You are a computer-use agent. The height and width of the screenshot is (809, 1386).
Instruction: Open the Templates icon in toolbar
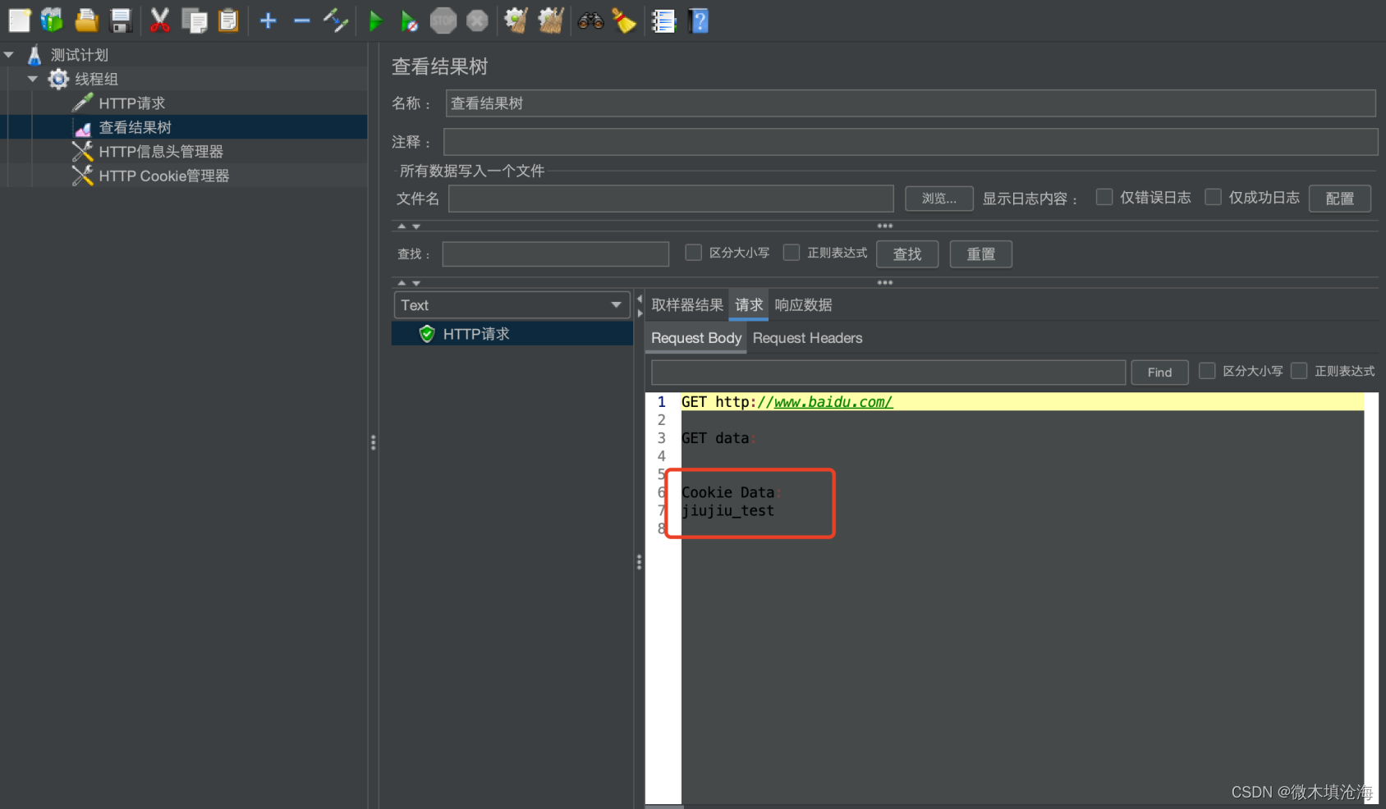pos(53,21)
